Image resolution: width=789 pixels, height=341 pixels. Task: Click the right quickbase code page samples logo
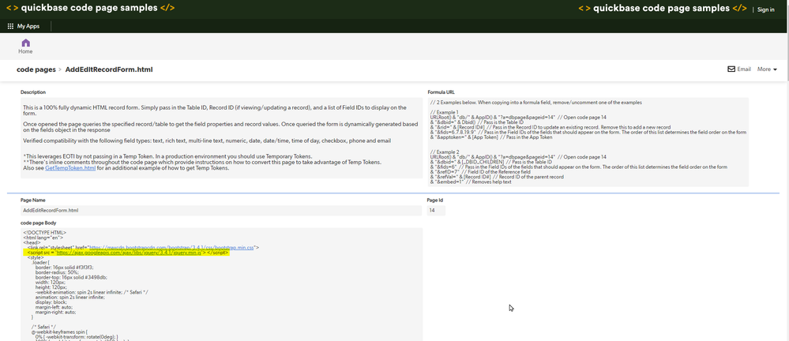663,8
